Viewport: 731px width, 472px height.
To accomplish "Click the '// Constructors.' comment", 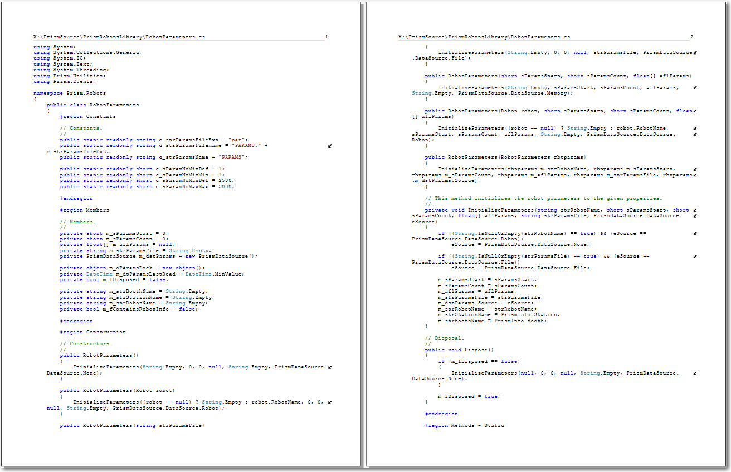I will 86,343.
